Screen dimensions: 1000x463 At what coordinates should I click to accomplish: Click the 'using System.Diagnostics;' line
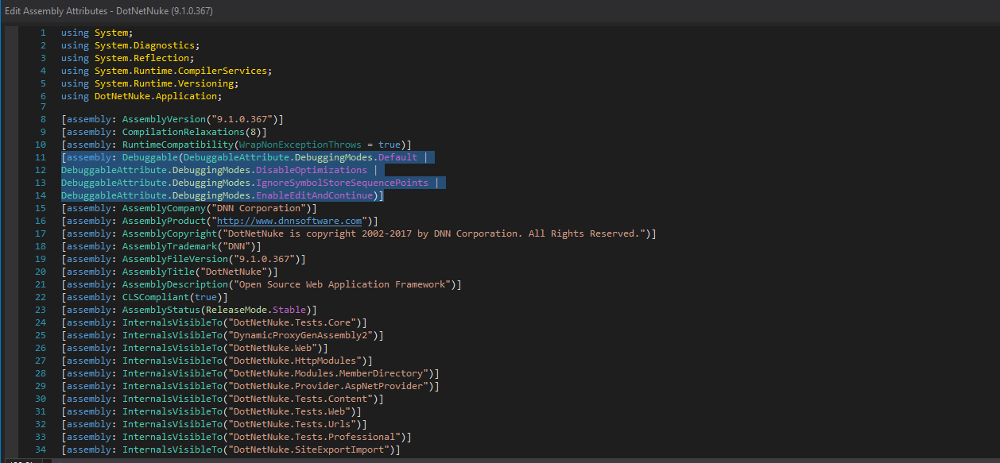pyautogui.click(x=130, y=46)
